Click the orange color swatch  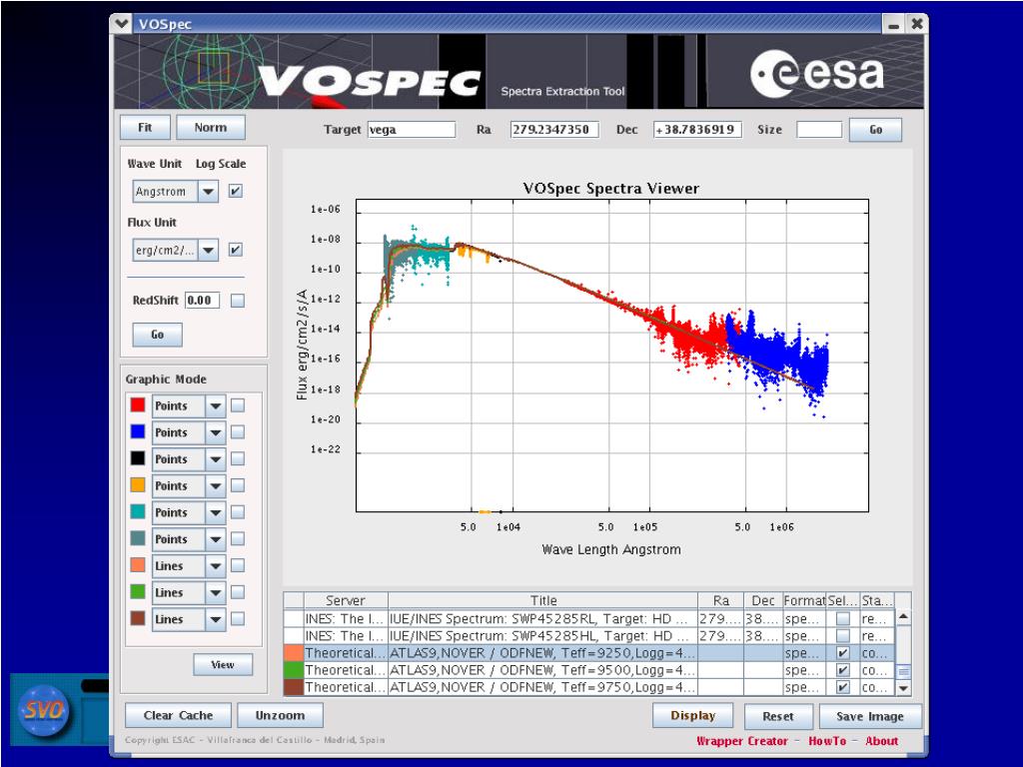point(138,485)
